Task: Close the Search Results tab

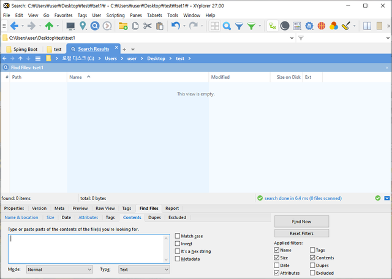Action: pos(116,47)
